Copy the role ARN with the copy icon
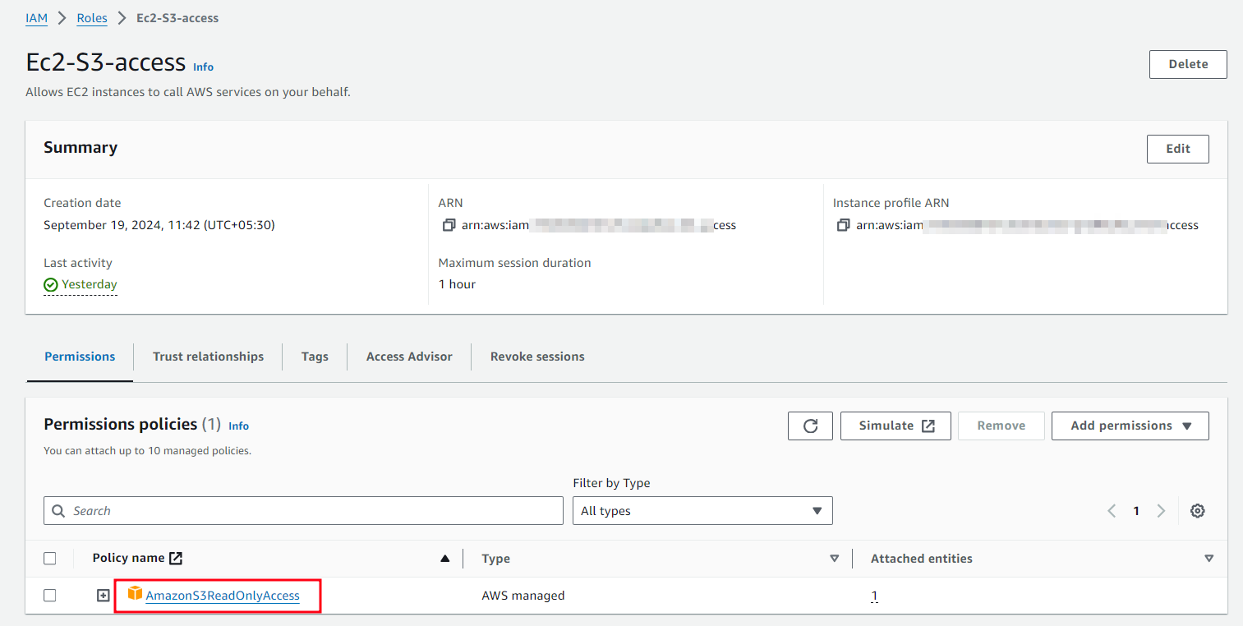The image size is (1243, 626). (449, 225)
